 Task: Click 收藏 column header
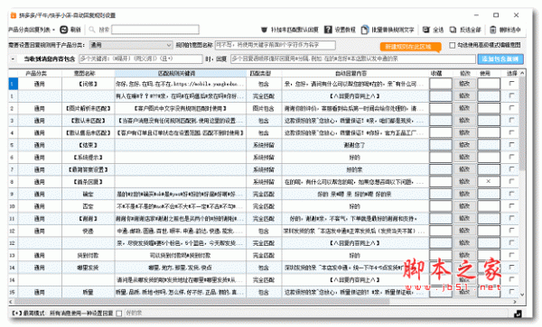pos(436,73)
